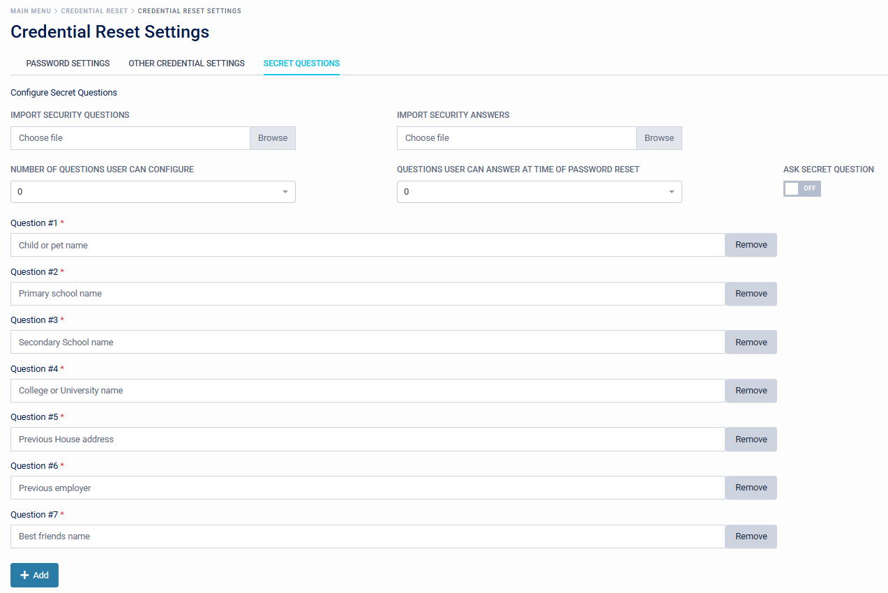Toggle the Ask Secret Question switch
This screenshot has height=593, width=888.
click(x=802, y=189)
